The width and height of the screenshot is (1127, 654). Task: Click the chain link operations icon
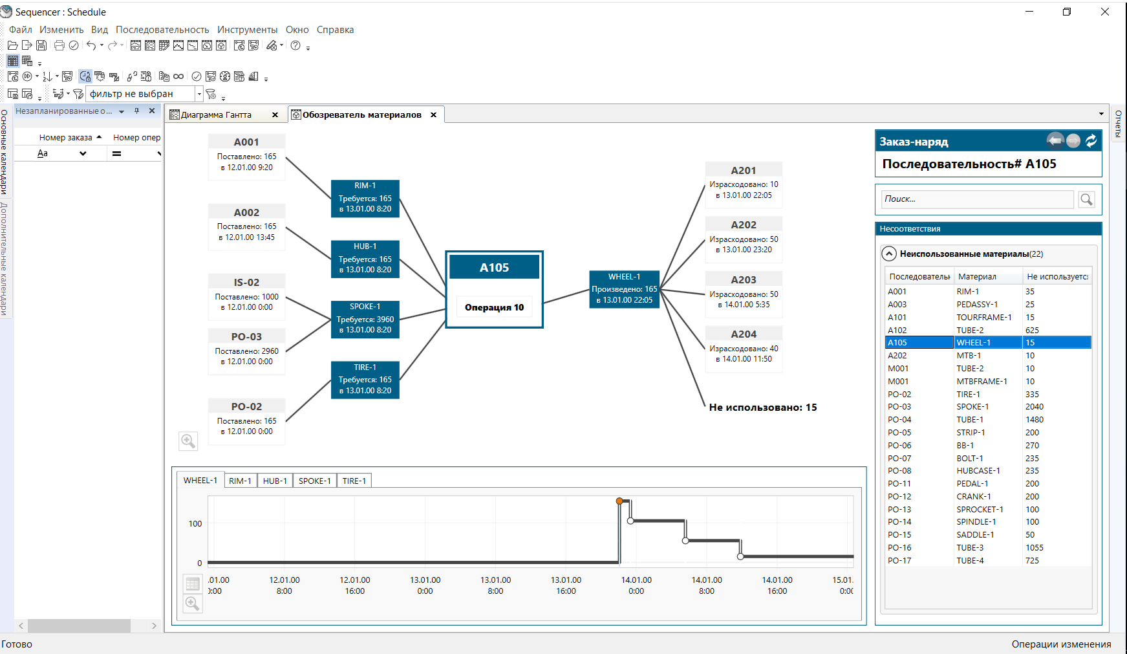click(132, 76)
